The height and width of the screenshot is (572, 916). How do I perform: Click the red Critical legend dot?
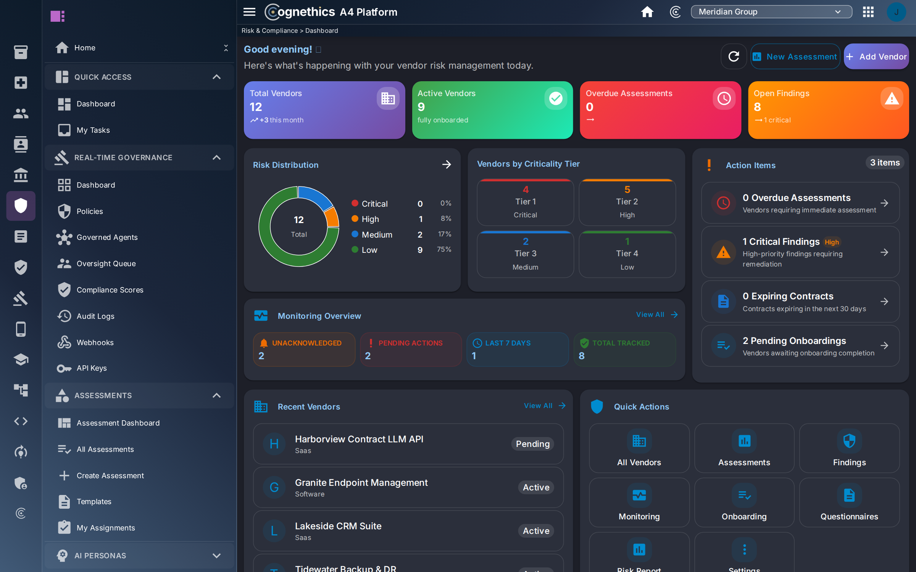(x=355, y=203)
